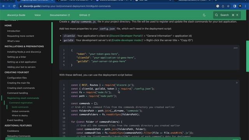
Task: Open Cooldowns in the sidebar
Action: point(13,131)
